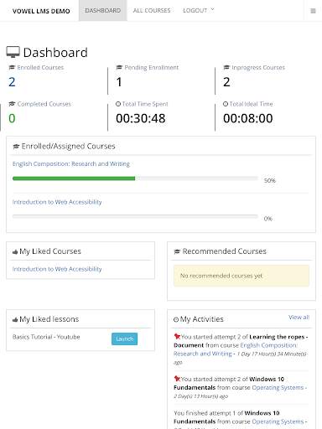Go to All Courses menu item
This screenshot has width=322, height=429.
[152, 10]
